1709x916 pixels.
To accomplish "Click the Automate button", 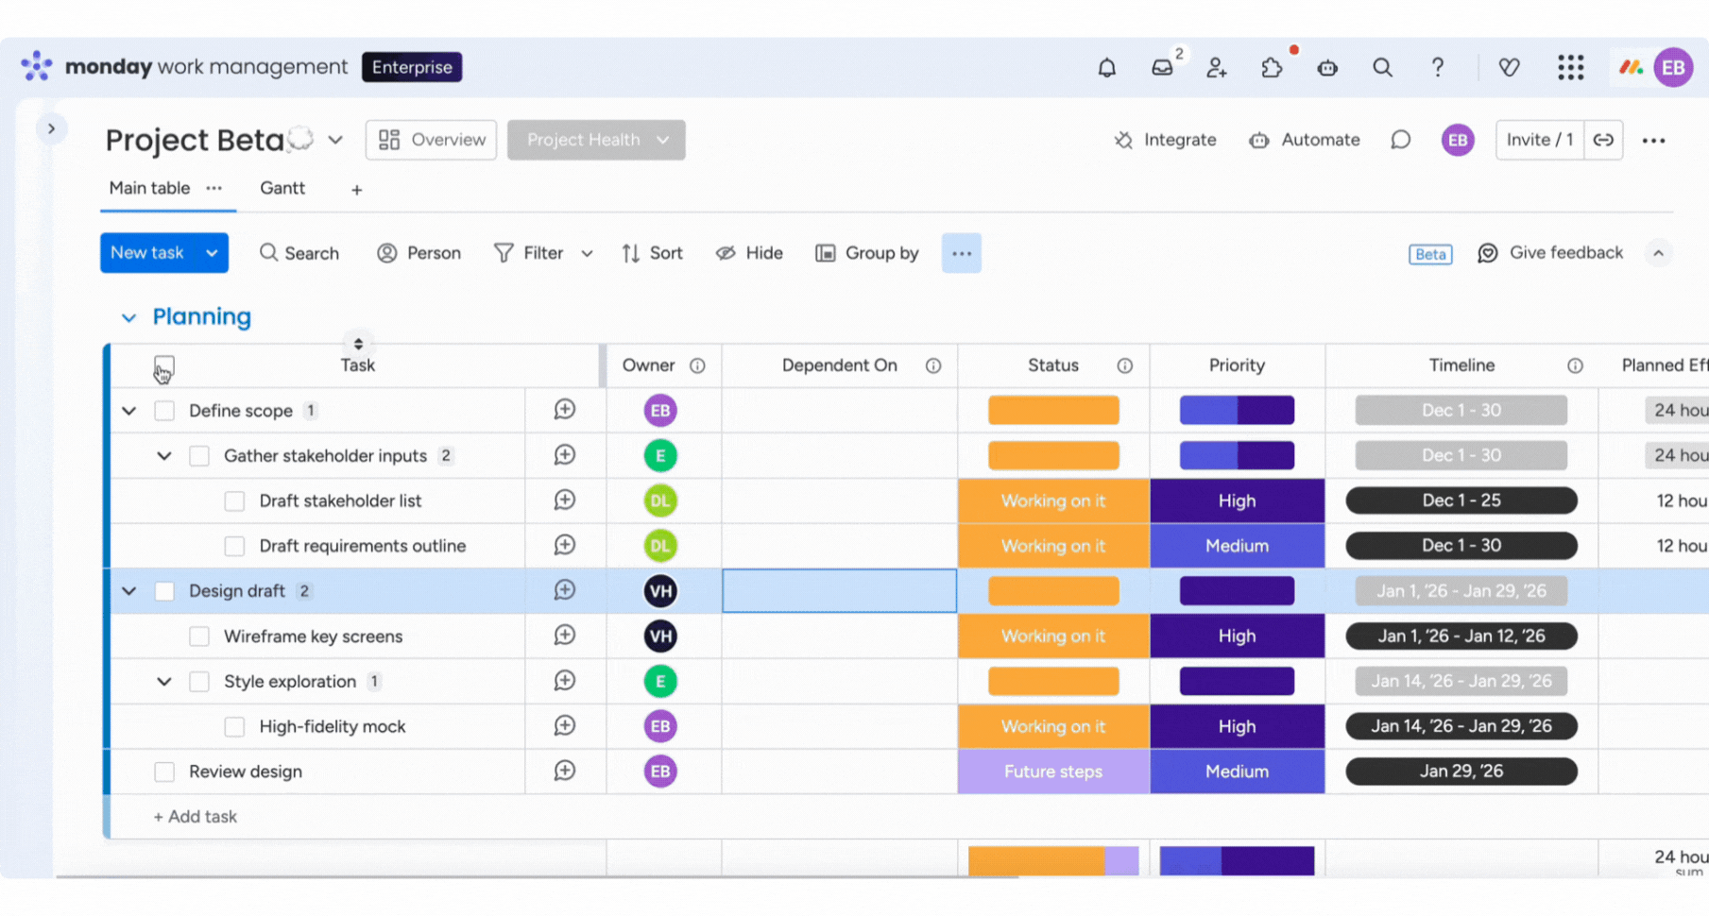I will [1304, 140].
